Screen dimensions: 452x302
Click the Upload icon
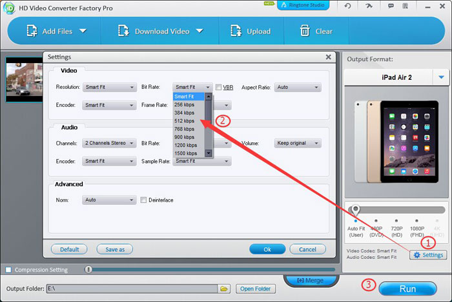click(x=236, y=31)
